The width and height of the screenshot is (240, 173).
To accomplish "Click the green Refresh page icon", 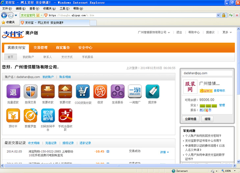I will point(231,15).
